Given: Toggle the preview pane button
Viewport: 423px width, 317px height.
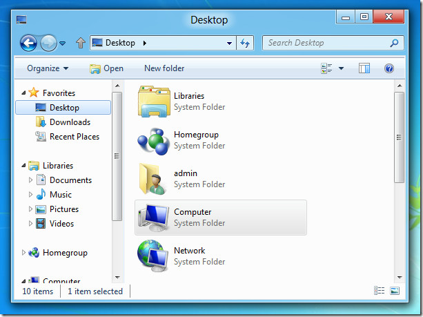Looking at the screenshot, I should tap(364, 68).
